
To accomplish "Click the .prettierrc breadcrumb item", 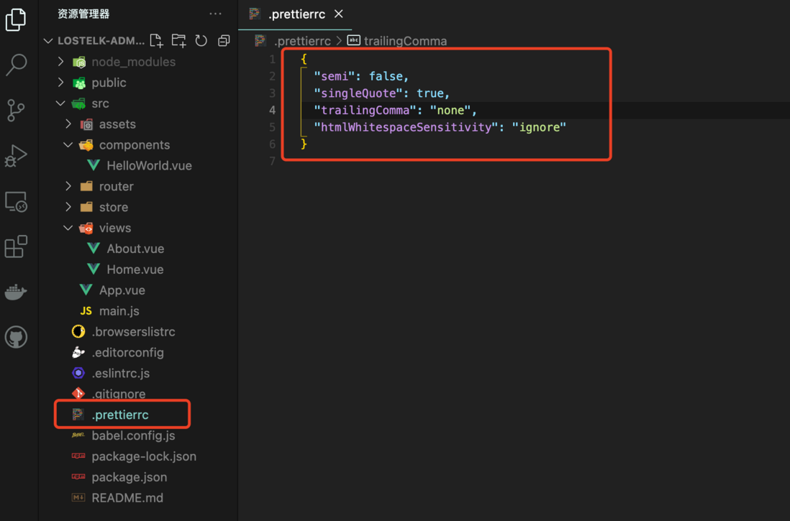I will click(301, 41).
